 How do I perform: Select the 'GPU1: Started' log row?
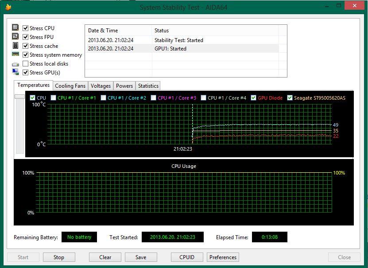pos(182,49)
